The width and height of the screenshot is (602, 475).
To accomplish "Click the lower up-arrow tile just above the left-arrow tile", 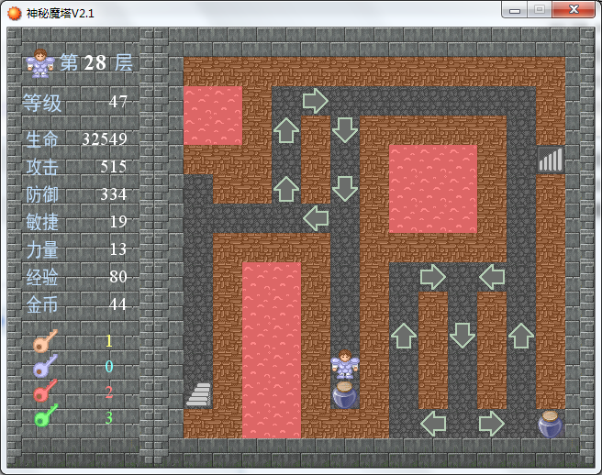I will 286,189.
